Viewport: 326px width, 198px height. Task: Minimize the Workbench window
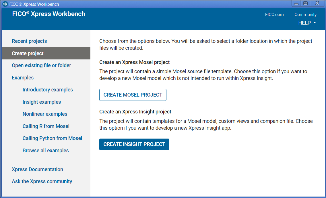[296, 3]
